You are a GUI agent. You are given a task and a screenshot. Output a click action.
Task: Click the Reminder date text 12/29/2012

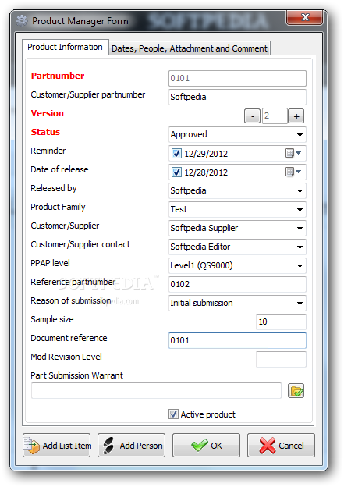[206, 154]
